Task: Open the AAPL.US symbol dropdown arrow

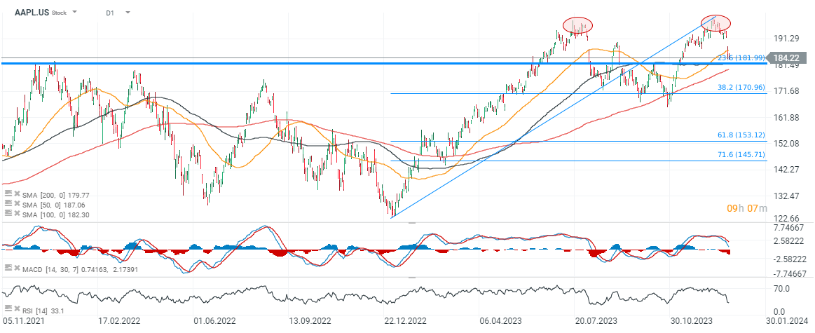Action: 74,12
